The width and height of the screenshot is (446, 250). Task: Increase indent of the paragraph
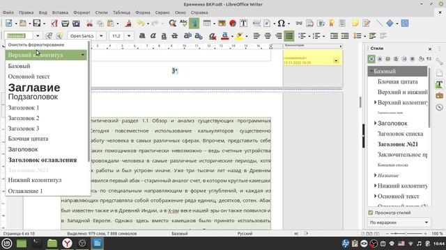(334, 35)
